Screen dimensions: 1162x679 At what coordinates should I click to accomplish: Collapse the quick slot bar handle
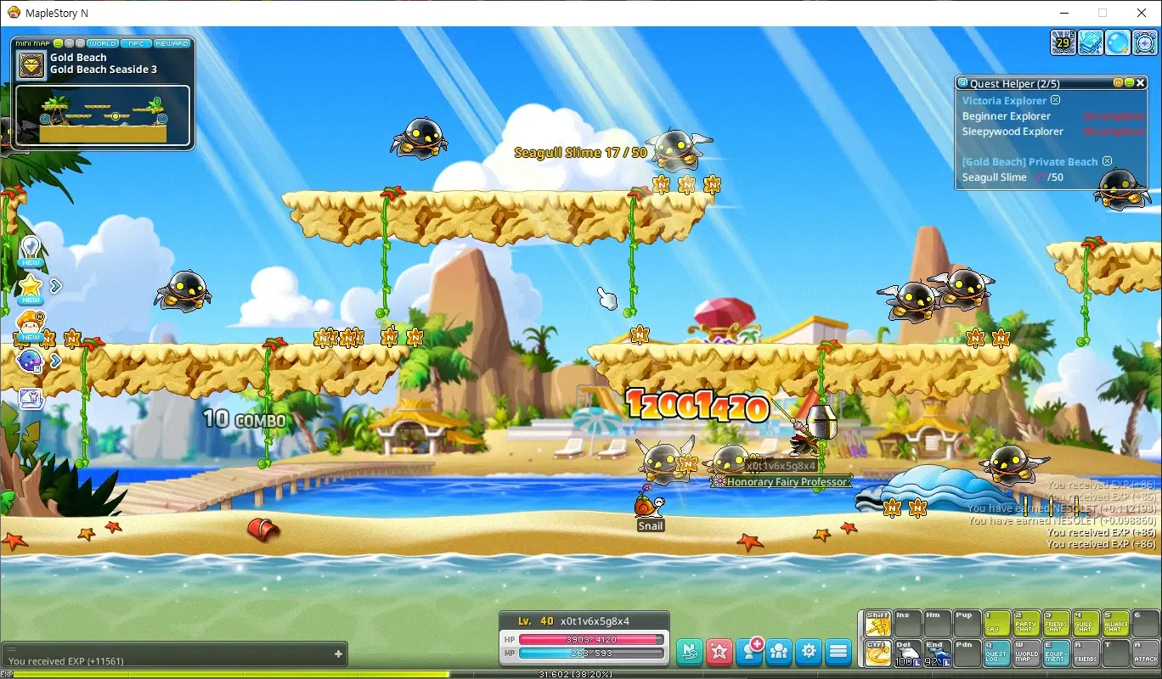(860, 638)
